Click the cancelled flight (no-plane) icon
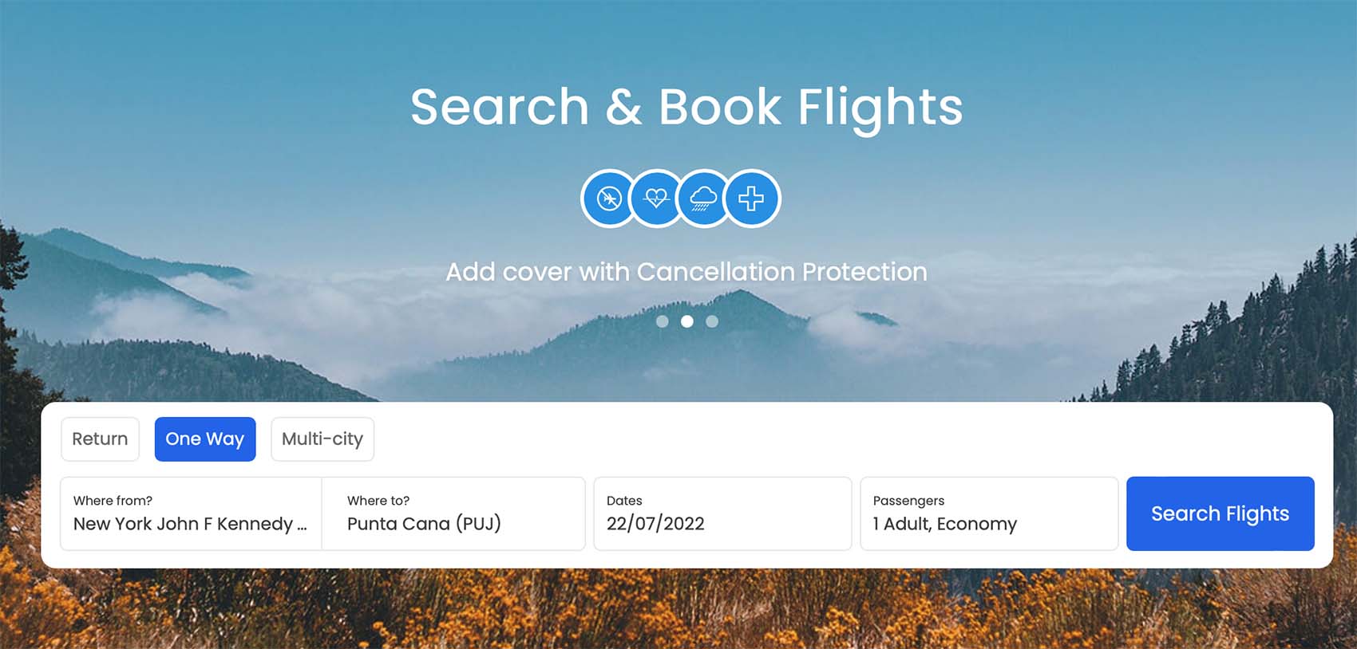1357x649 pixels. [x=609, y=198]
